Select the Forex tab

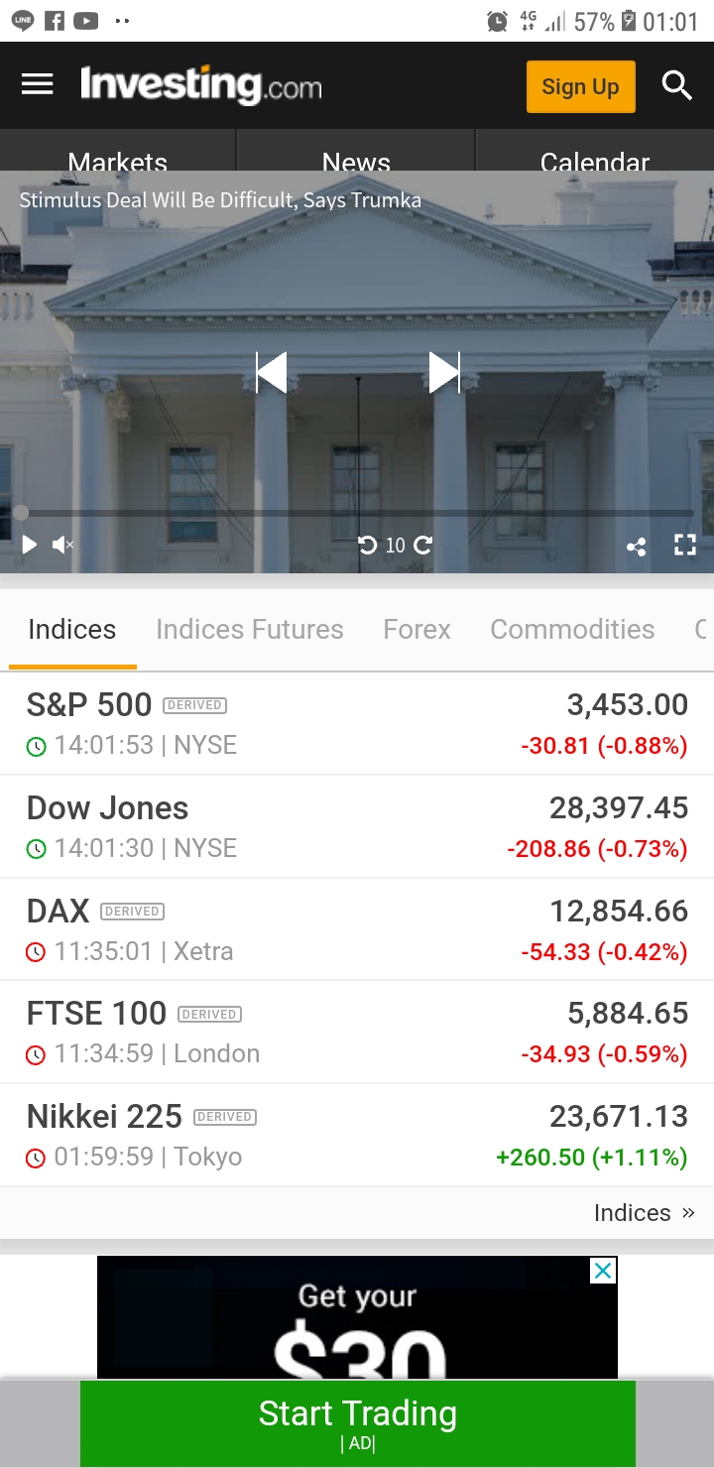(416, 630)
